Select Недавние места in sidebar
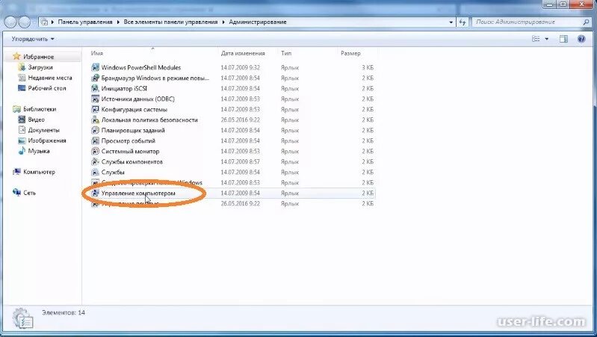Viewport: 597px width, 337px height. (50, 78)
